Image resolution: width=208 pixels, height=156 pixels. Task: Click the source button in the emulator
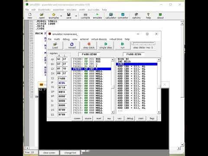click(x=88, y=118)
